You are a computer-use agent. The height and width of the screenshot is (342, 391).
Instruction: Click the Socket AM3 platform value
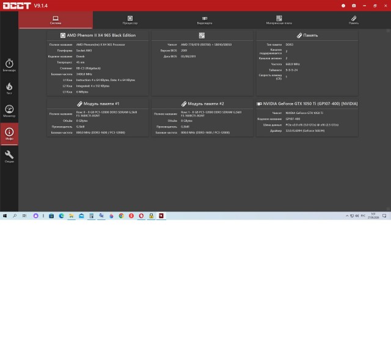coord(84,51)
